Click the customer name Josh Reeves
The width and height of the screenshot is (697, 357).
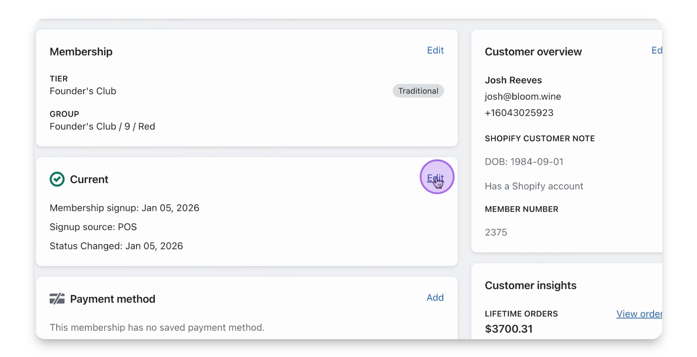pos(513,80)
